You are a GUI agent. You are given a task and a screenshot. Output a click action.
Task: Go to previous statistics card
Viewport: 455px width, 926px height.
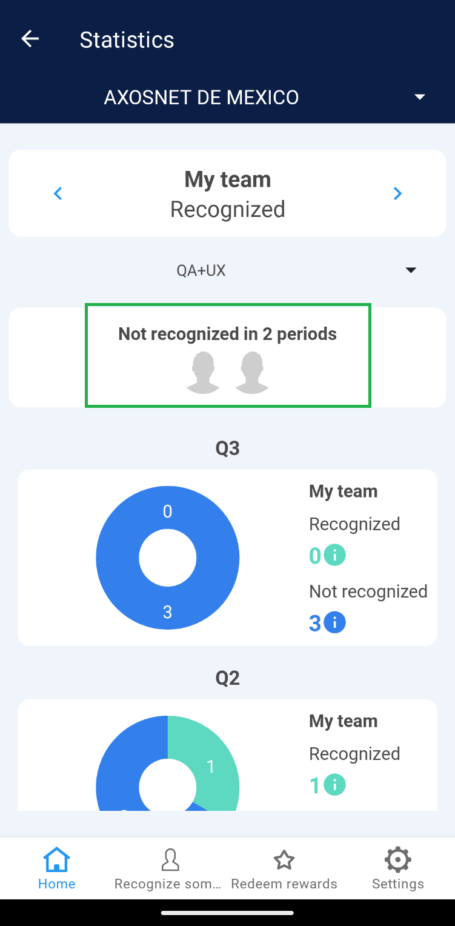(x=58, y=193)
